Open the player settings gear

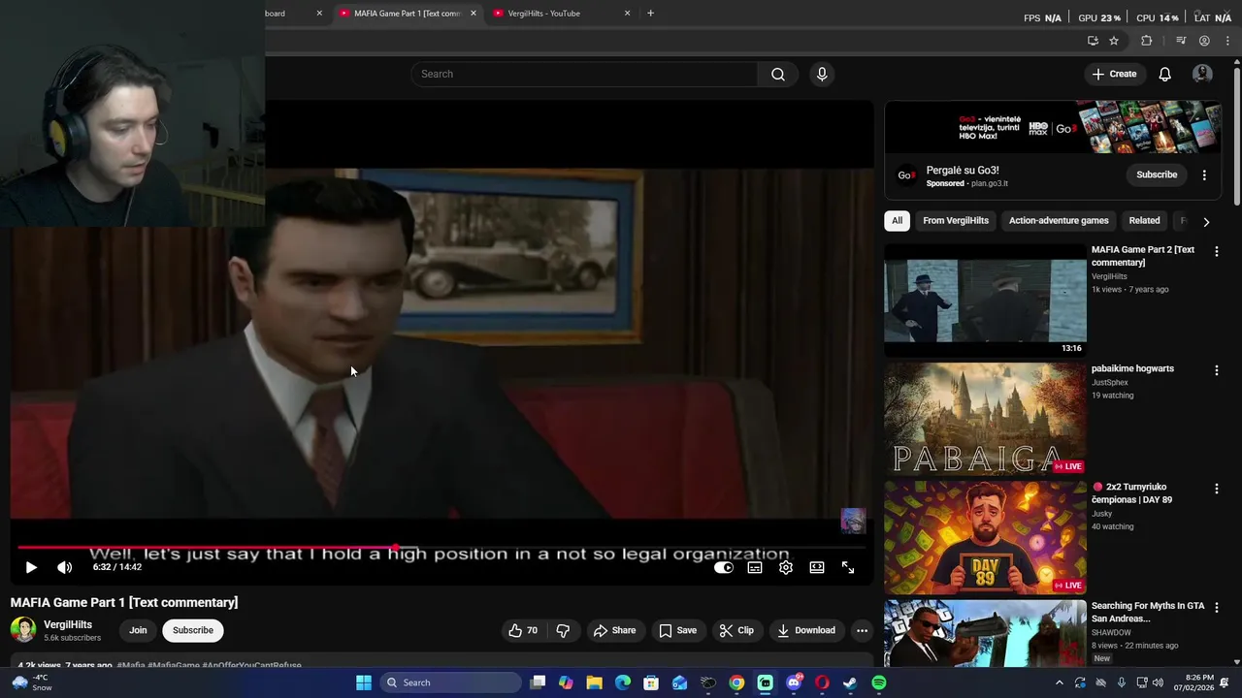pos(786,567)
